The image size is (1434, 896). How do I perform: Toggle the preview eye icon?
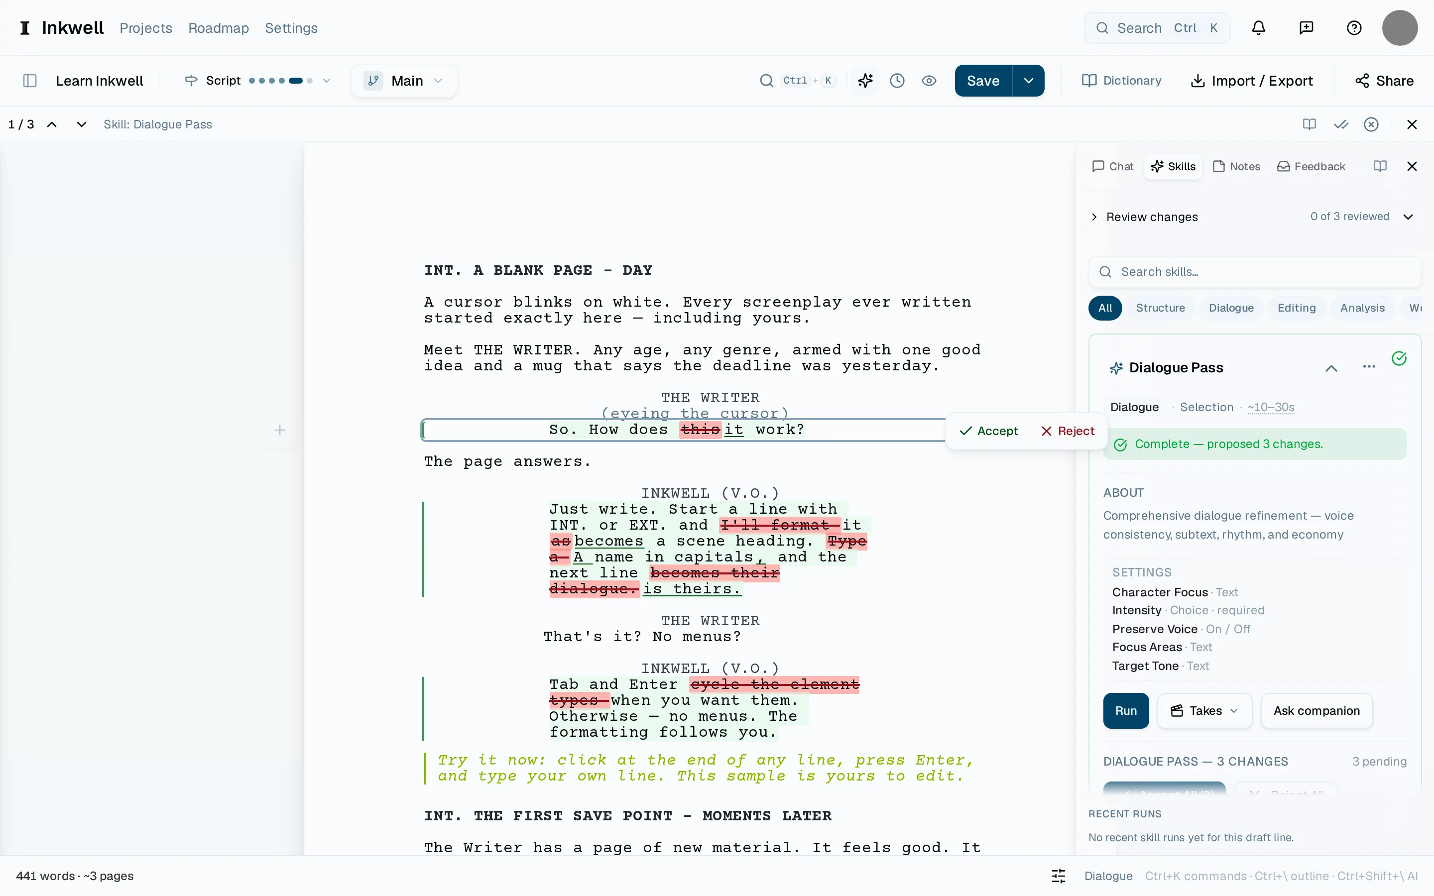929,81
